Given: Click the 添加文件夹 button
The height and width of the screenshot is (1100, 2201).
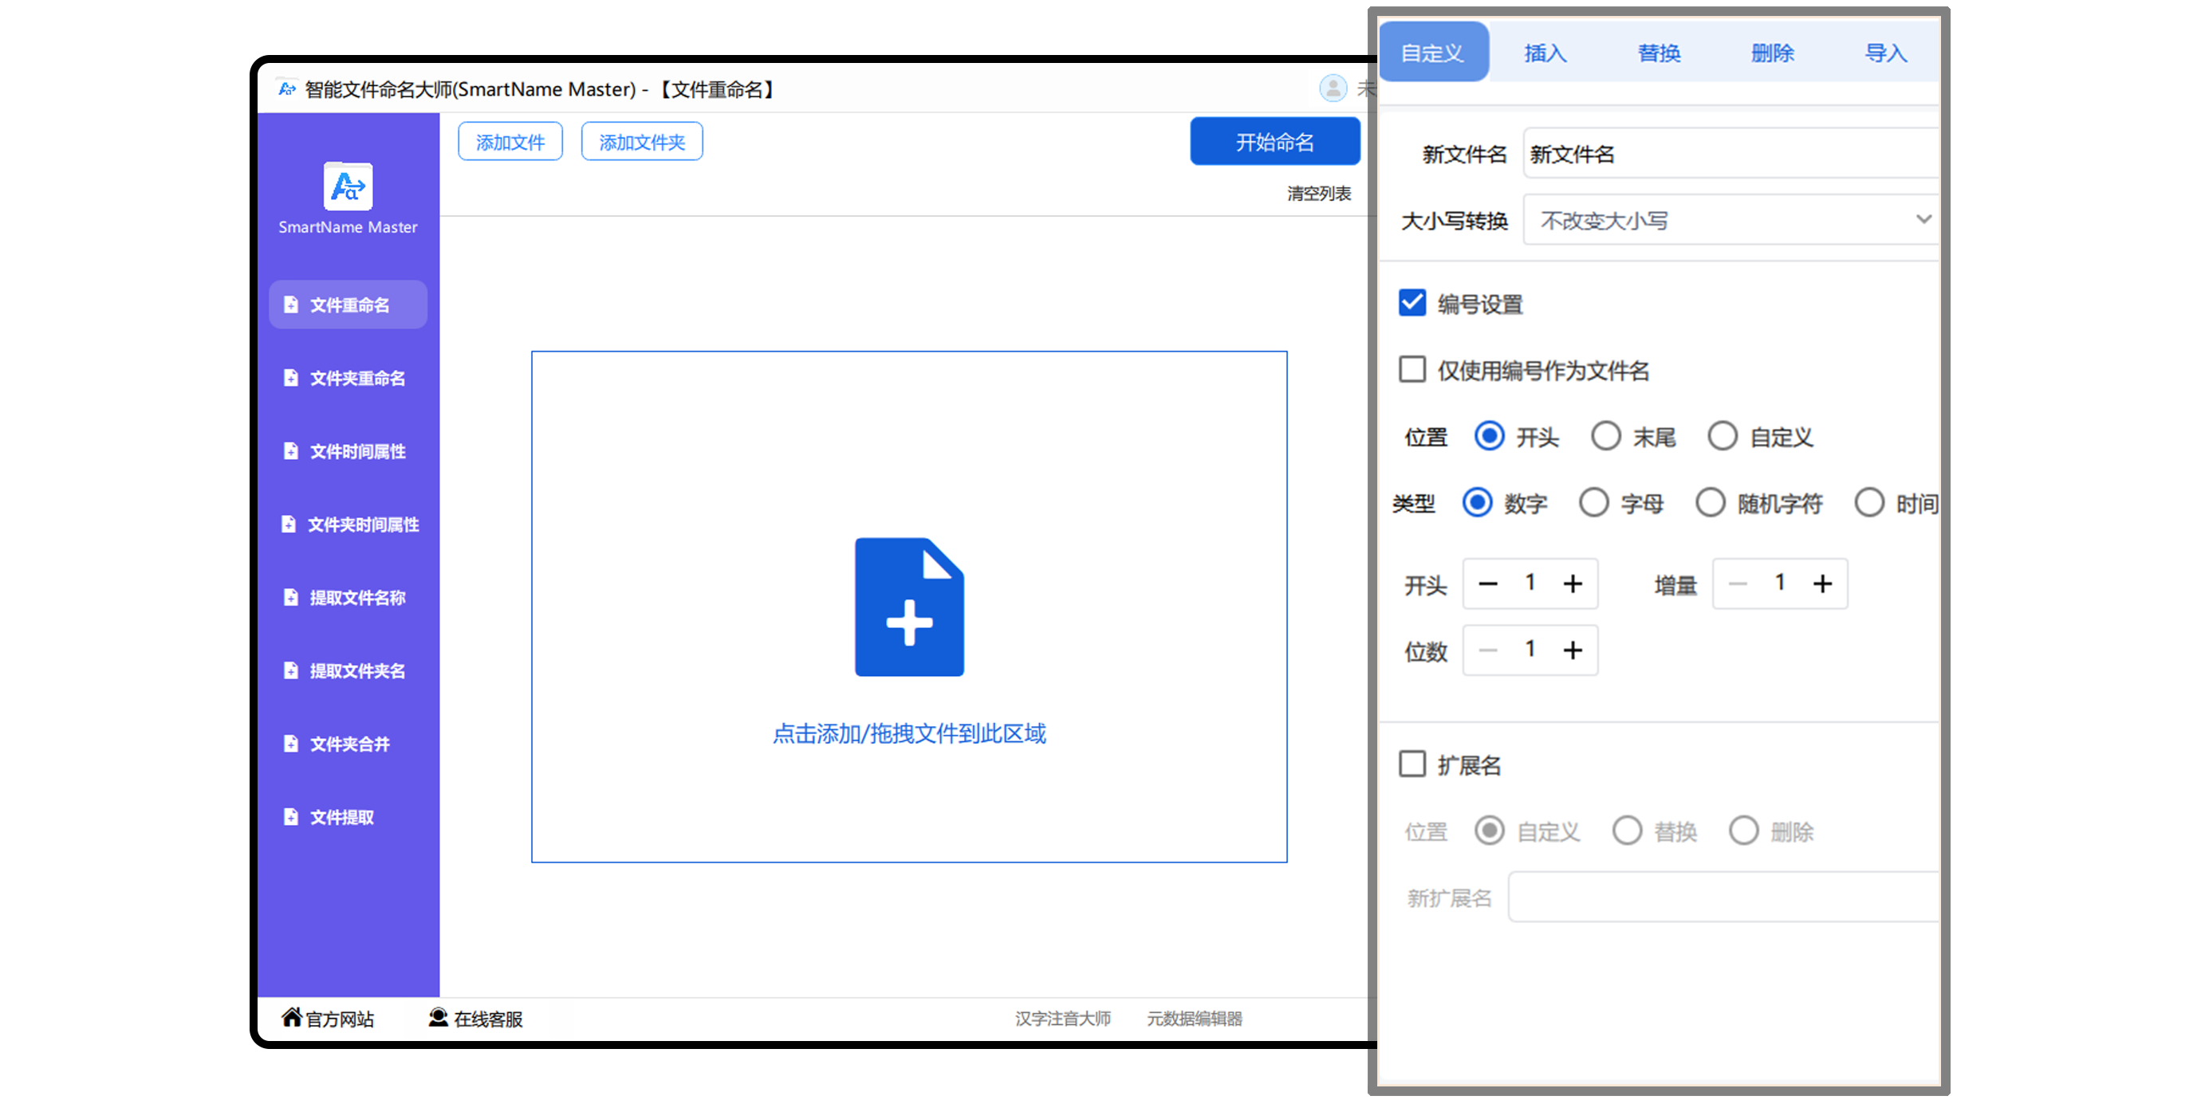Looking at the screenshot, I should pyautogui.click(x=642, y=142).
